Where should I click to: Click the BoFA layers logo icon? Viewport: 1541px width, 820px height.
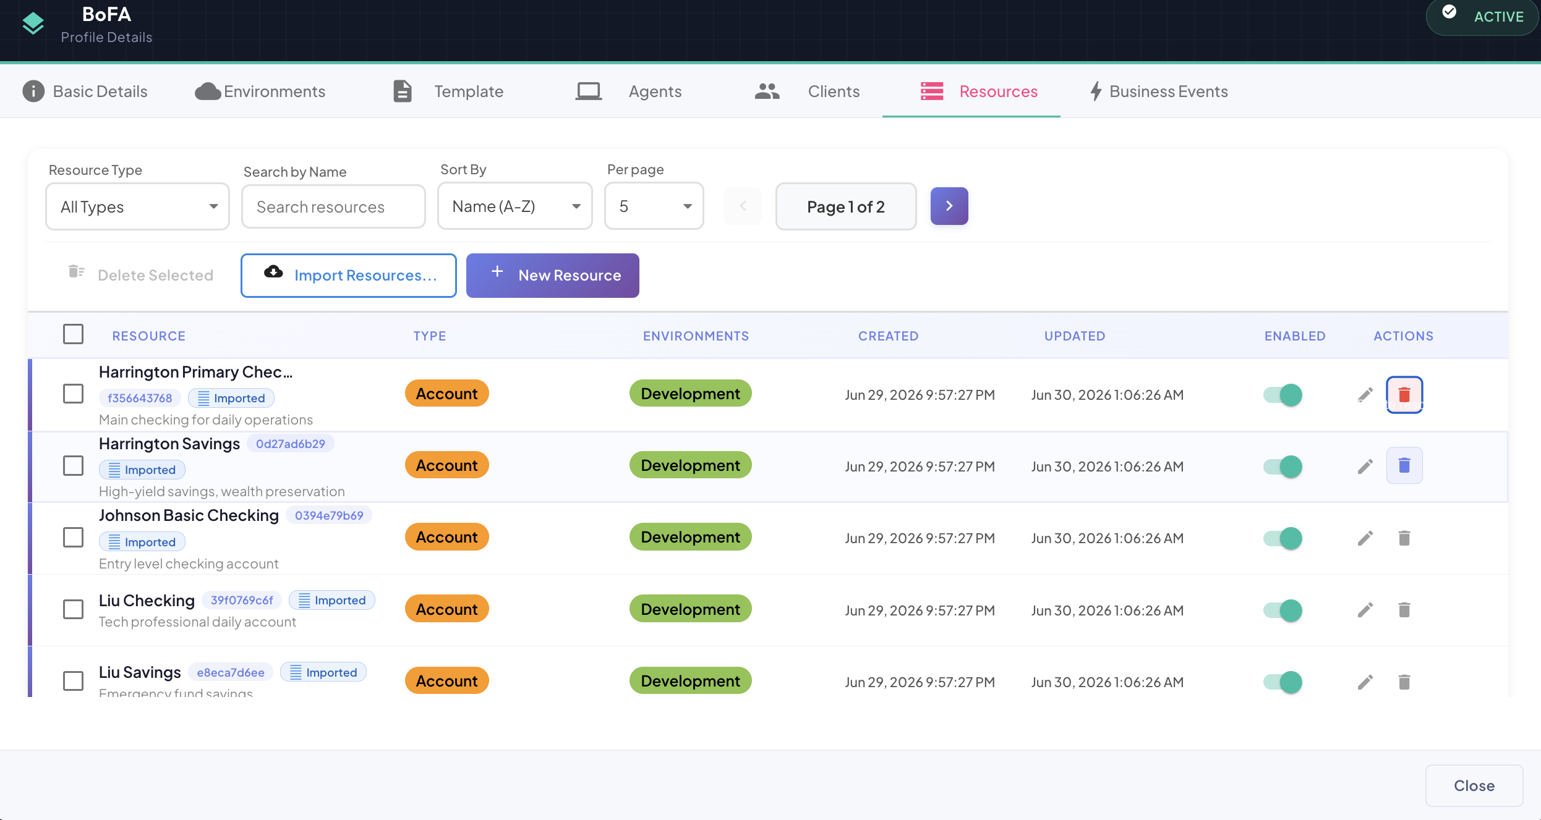pos(33,24)
